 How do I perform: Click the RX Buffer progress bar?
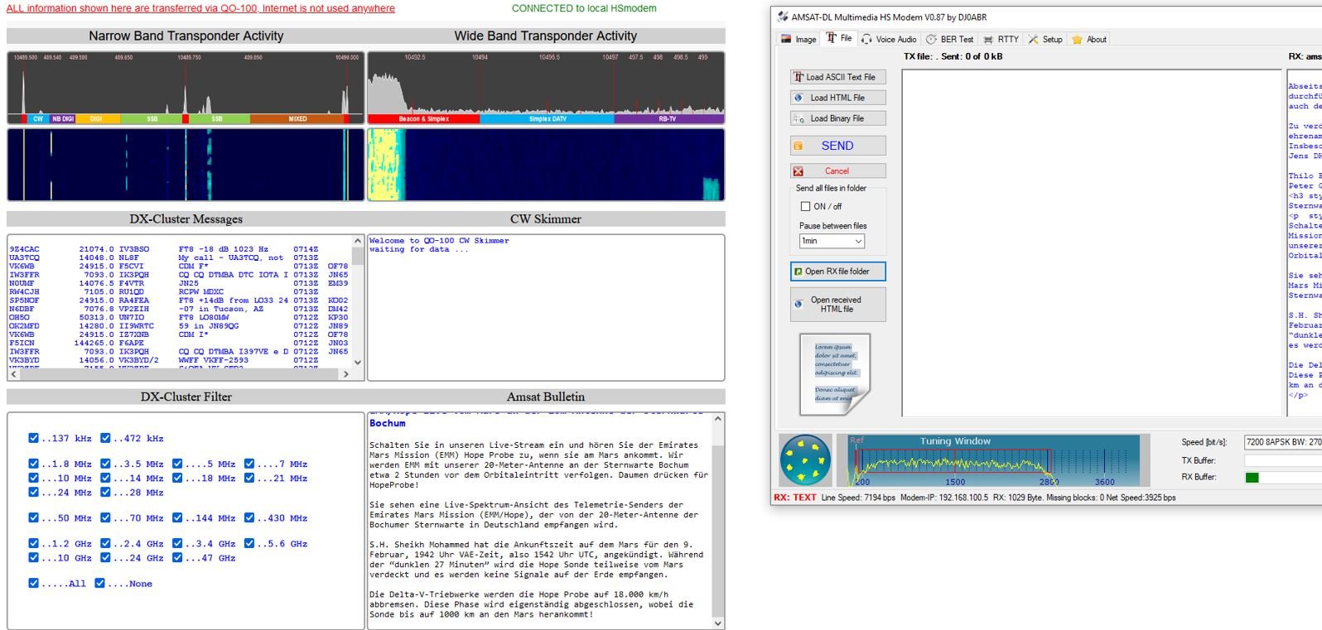coord(1283,477)
